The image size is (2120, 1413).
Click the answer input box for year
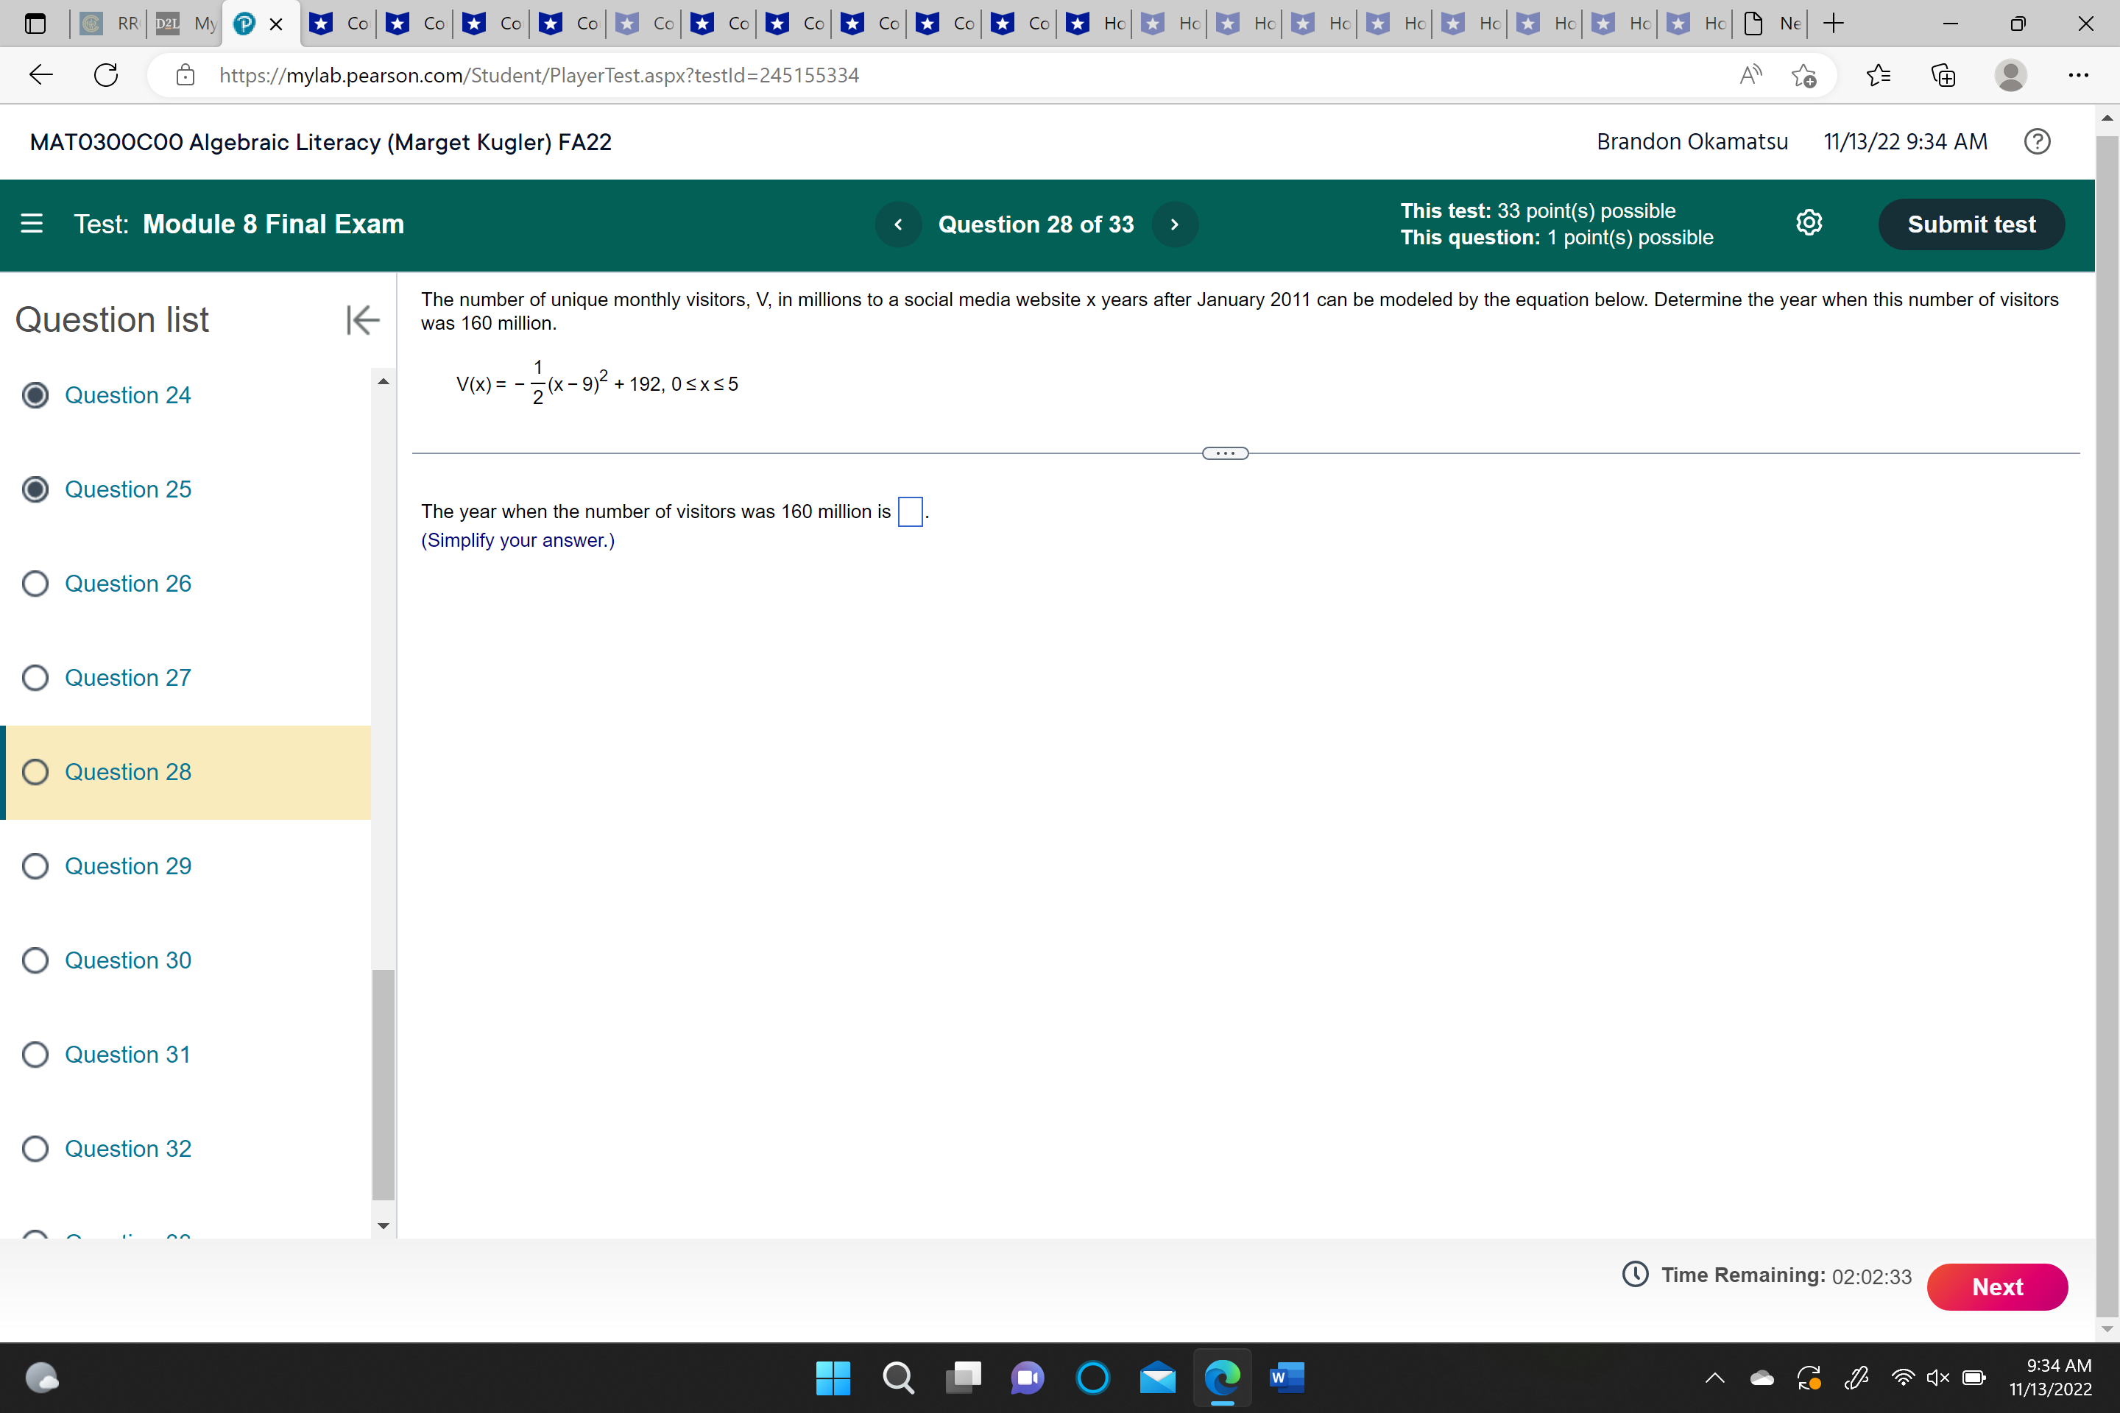pyautogui.click(x=910, y=512)
